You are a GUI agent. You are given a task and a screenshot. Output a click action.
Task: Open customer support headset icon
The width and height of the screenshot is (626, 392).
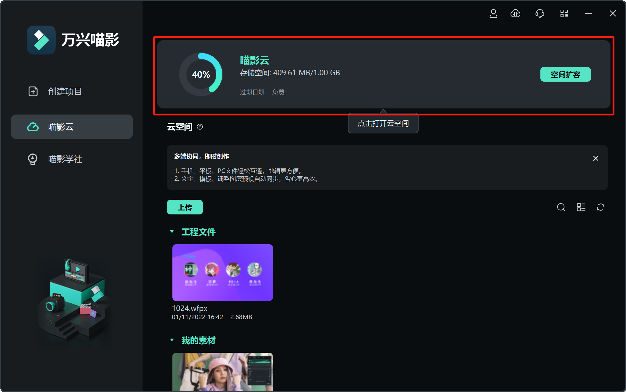click(539, 13)
